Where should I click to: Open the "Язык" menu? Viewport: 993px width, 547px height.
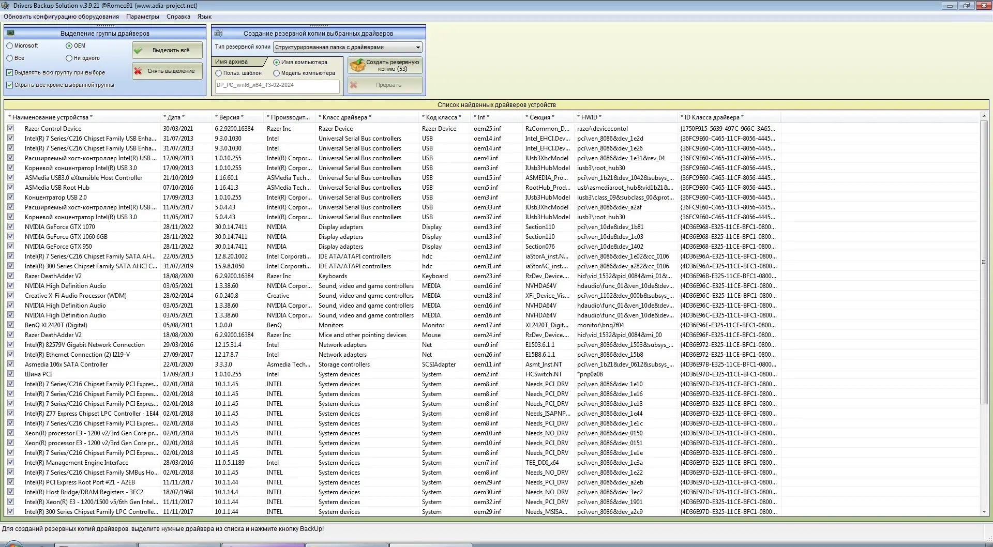(x=204, y=17)
